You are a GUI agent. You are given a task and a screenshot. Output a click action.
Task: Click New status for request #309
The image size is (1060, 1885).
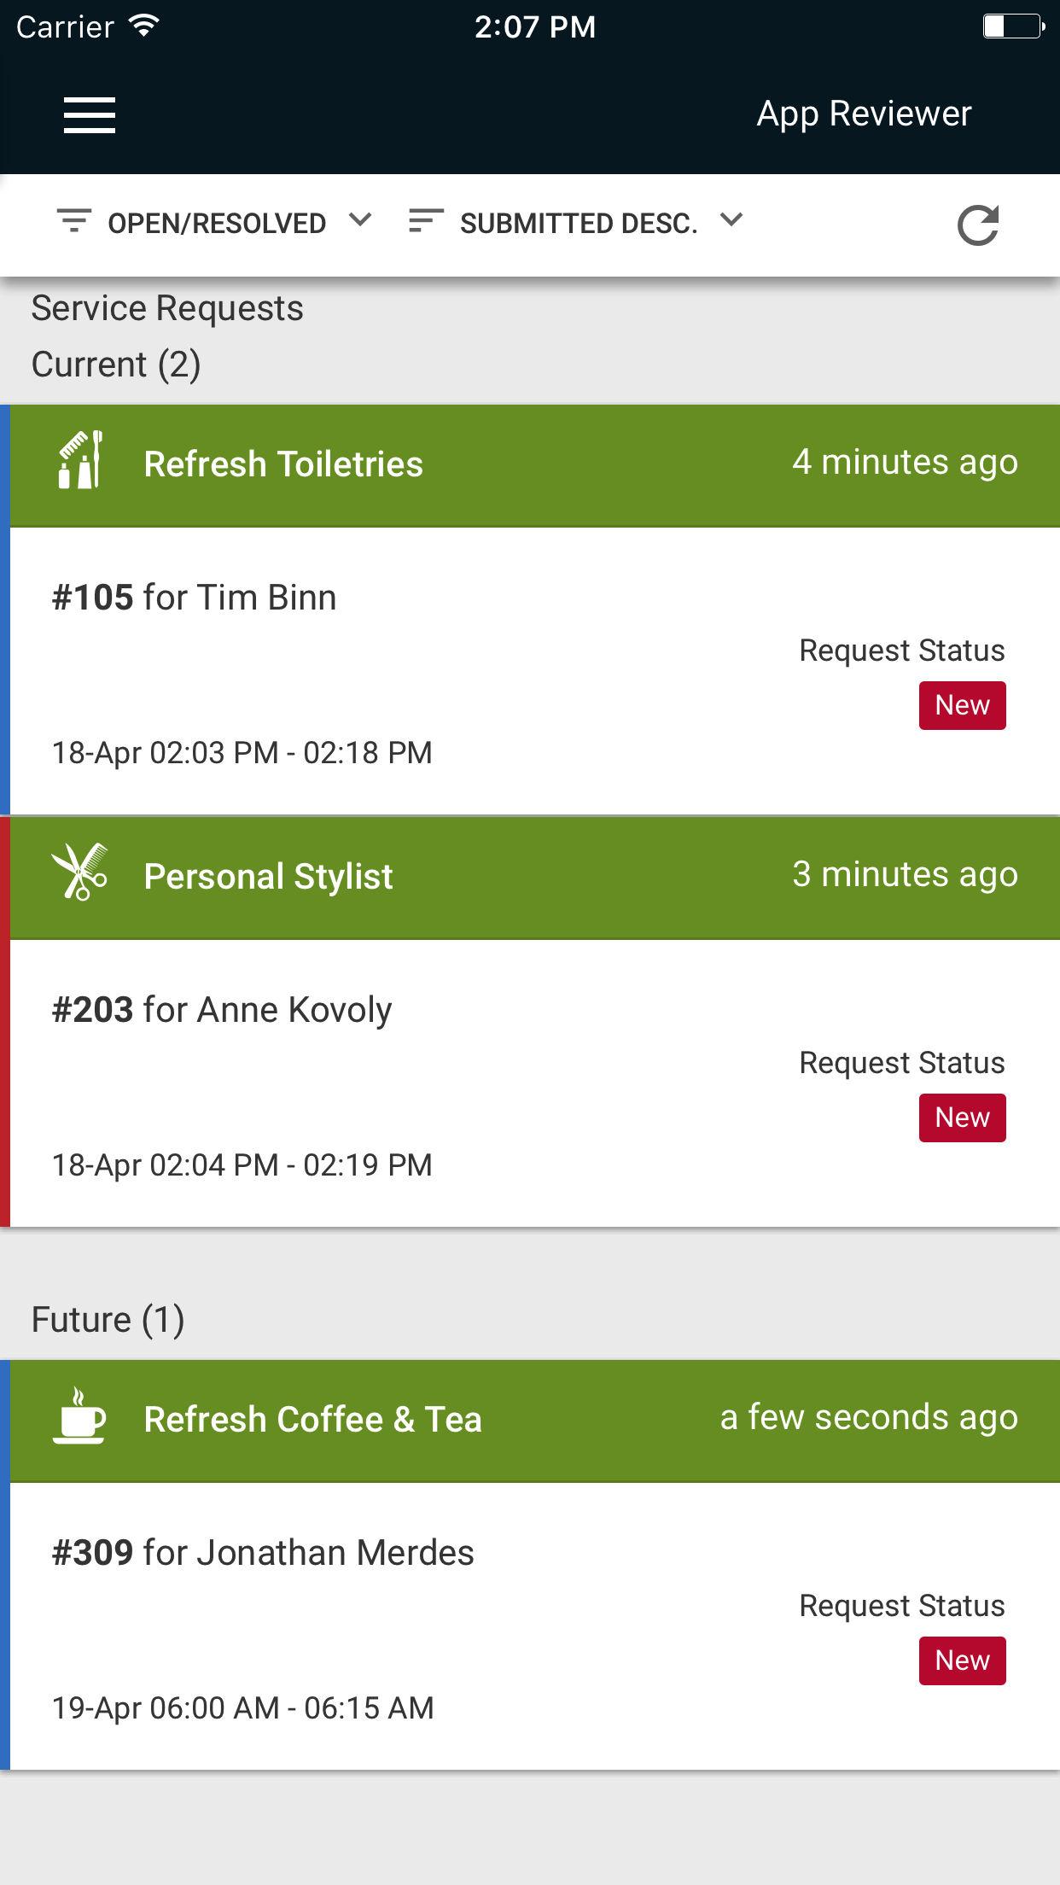pyautogui.click(x=962, y=1660)
